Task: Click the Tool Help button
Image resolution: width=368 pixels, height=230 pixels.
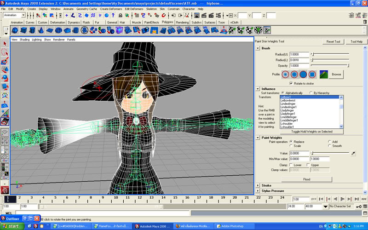Action: [x=356, y=41]
